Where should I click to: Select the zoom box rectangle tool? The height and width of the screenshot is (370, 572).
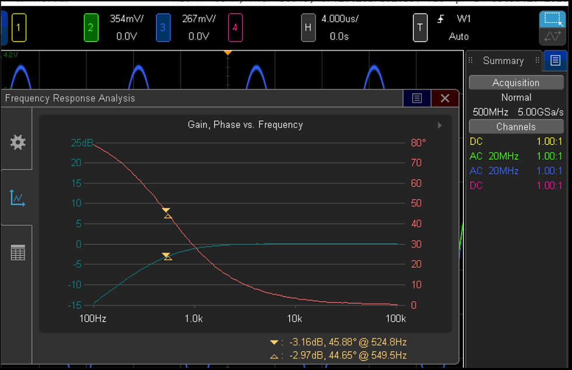(x=552, y=19)
